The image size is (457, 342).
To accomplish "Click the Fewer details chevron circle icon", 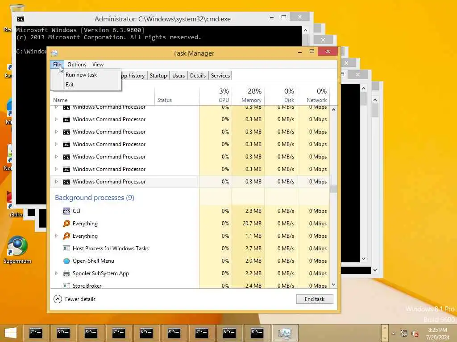I will coord(58,299).
